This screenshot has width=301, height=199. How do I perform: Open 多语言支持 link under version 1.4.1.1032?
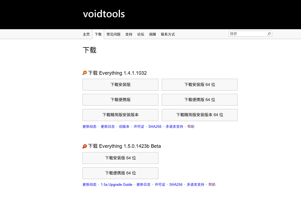click(x=174, y=126)
